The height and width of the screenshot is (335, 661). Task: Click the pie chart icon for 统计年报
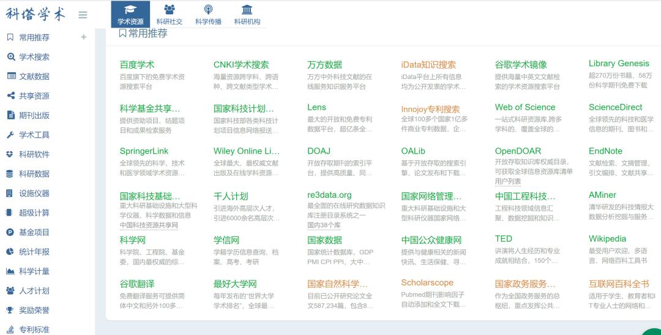point(10,252)
